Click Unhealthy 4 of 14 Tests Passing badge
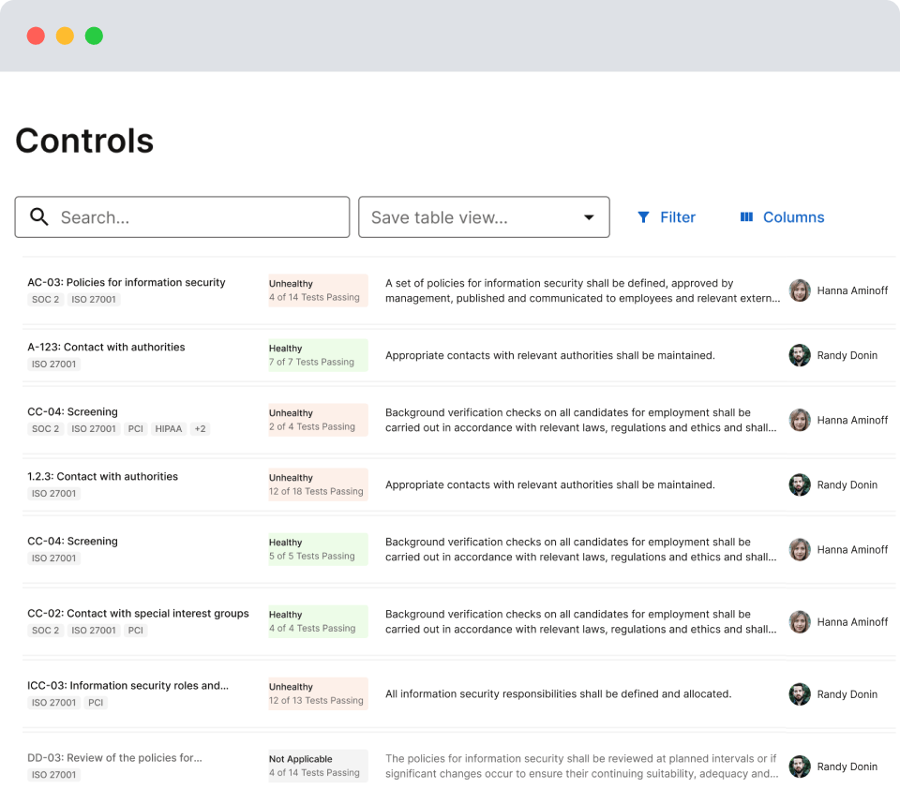The height and width of the screenshot is (789, 900). 318,290
